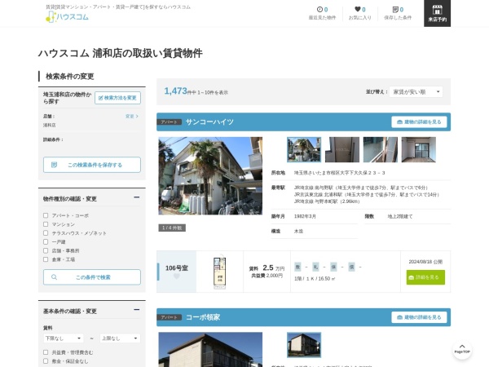Viewport: 489px width, 367px height.
Task: Select サンコーハイツ second thumbnail (door)
Action: tap(342, 149)
